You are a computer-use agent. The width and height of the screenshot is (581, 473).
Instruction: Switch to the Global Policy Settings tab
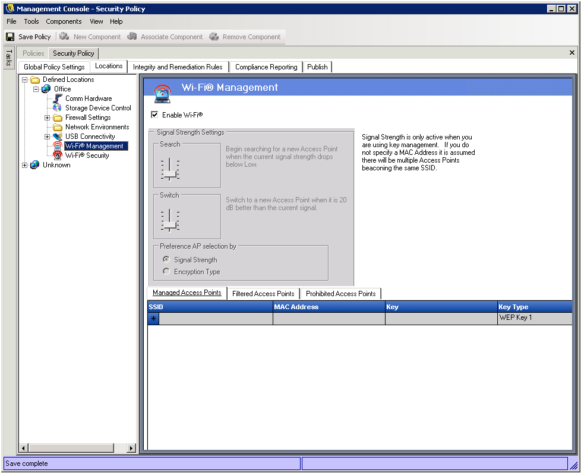click(54, 67)
